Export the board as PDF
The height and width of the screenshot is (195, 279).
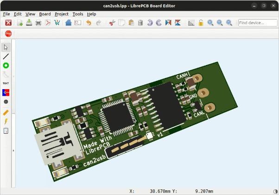click(48, 23)
